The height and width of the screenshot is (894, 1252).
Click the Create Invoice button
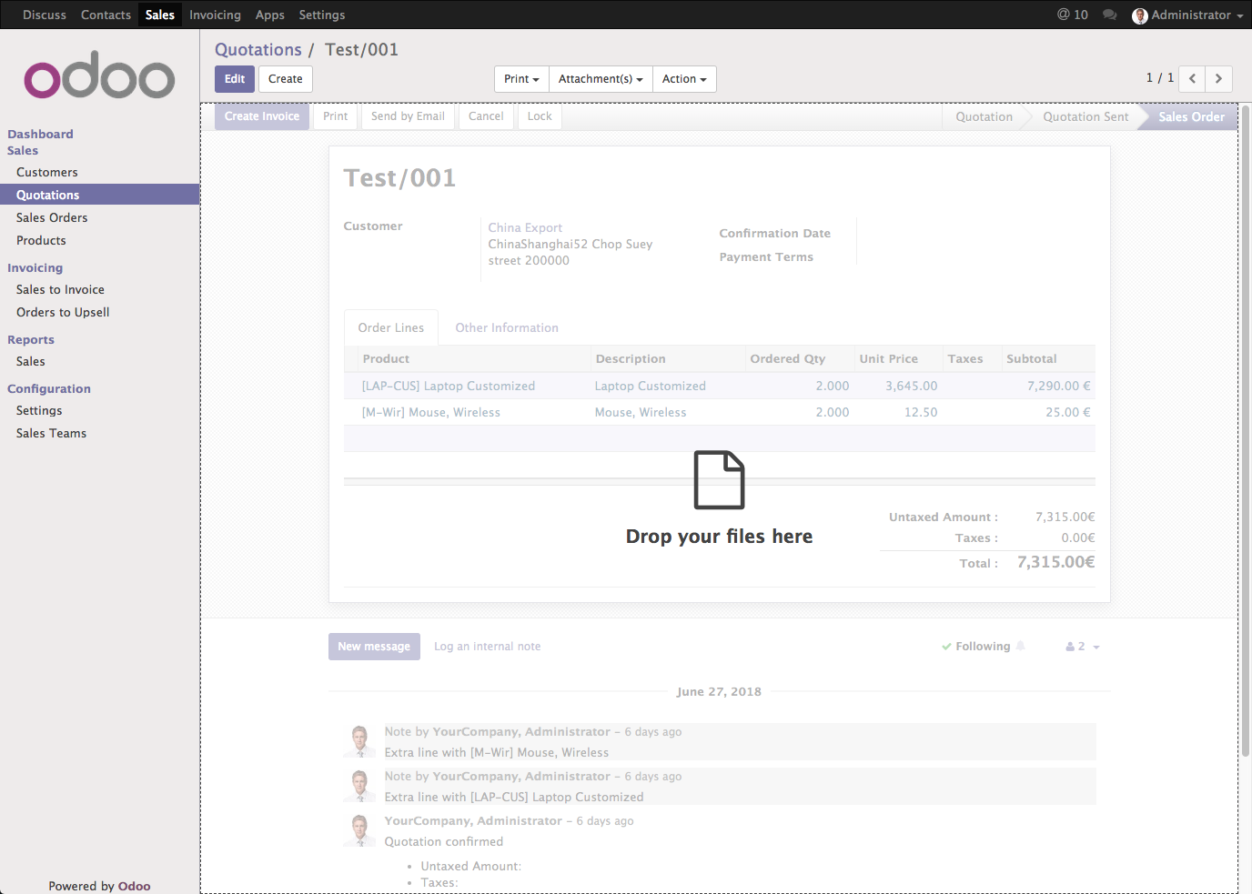click(x=262, y=116)
